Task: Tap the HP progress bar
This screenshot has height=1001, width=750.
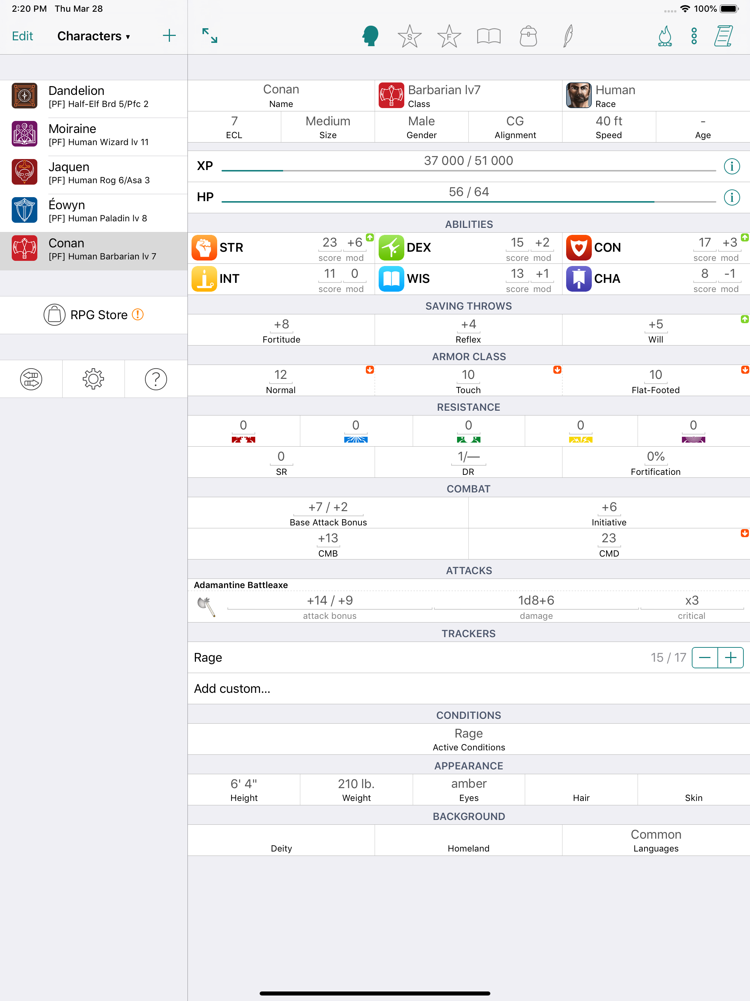Action: 469,202
